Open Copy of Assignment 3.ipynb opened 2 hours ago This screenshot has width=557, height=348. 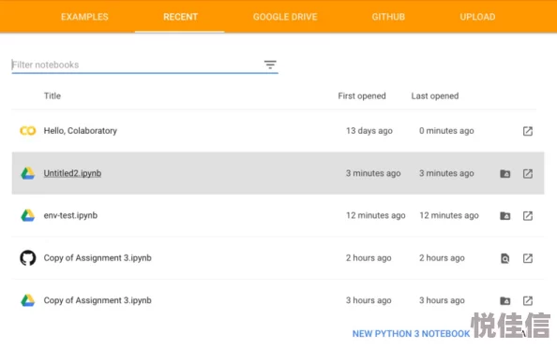click(98, 258)
